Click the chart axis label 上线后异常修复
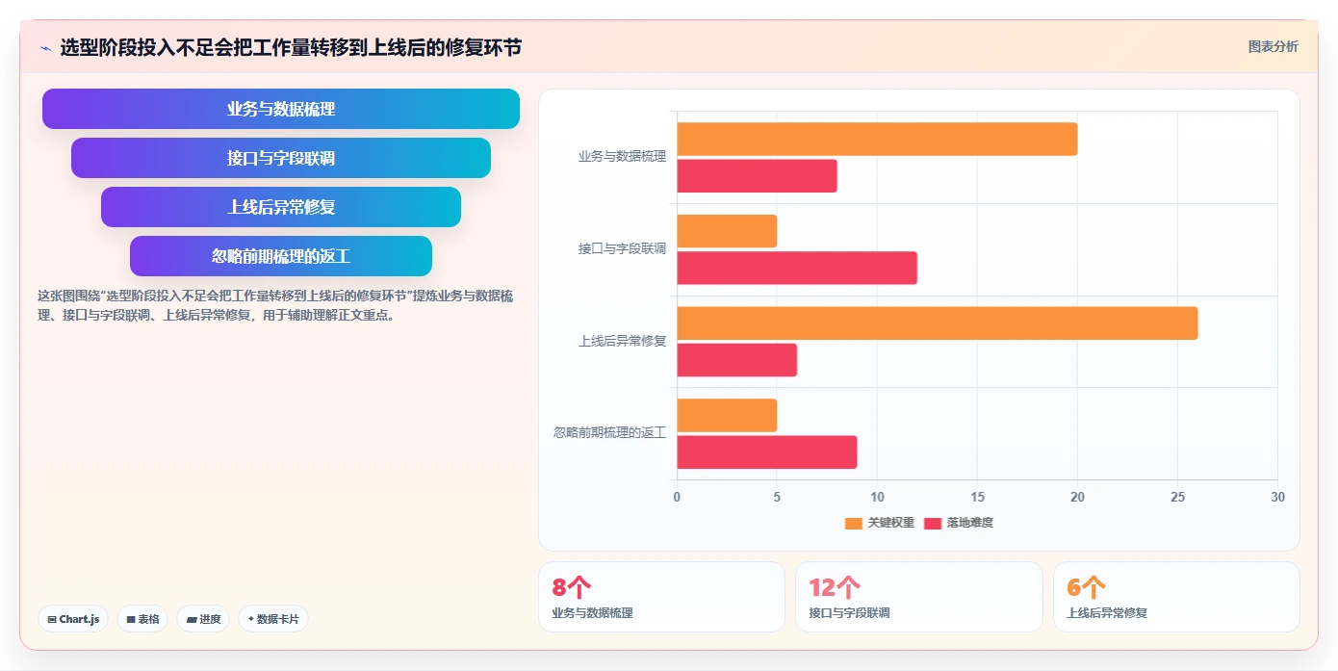 [622, 341]
